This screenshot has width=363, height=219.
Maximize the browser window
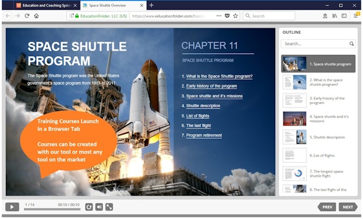(x=341, y=5)
